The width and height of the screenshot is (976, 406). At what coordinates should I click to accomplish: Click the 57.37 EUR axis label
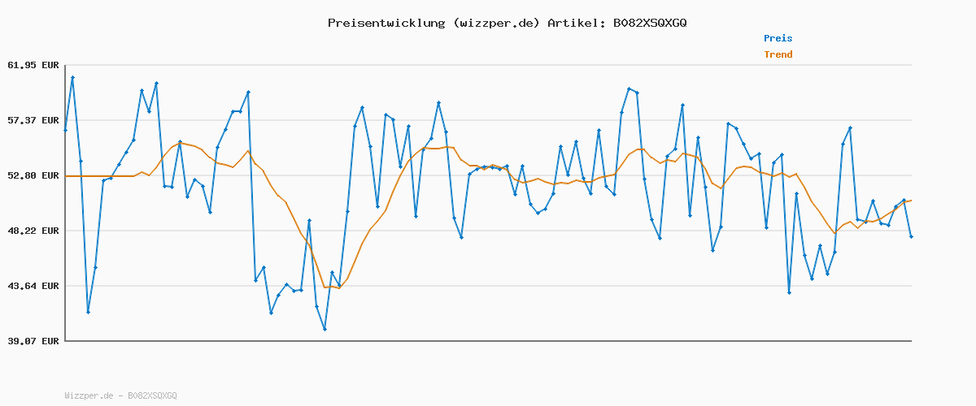click(x=33, y=120)
